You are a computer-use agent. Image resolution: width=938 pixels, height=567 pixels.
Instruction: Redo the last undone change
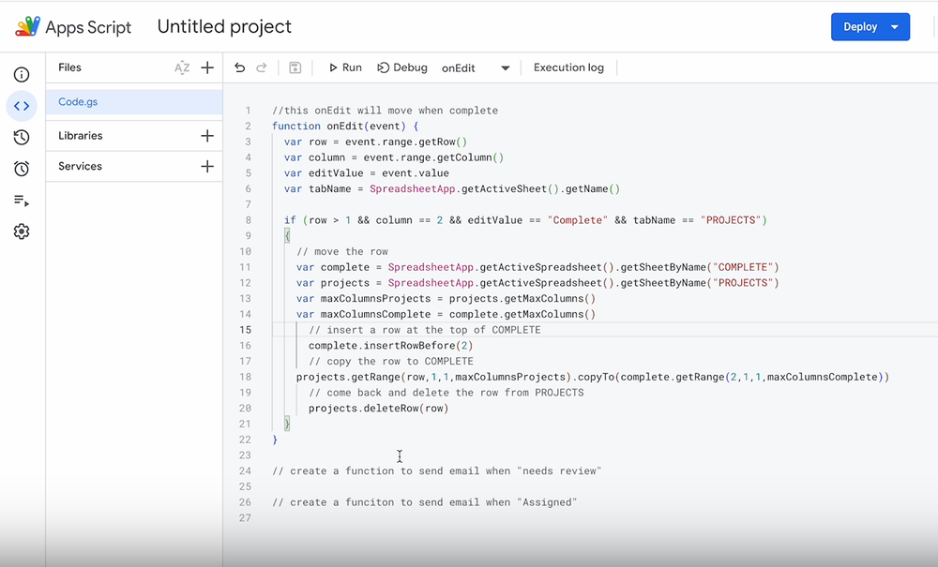pos(261,67)
